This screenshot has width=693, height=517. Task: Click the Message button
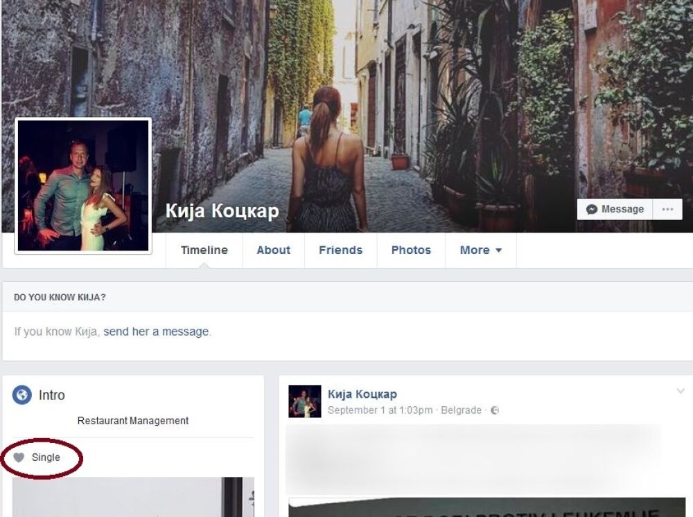tap(615, 209)
